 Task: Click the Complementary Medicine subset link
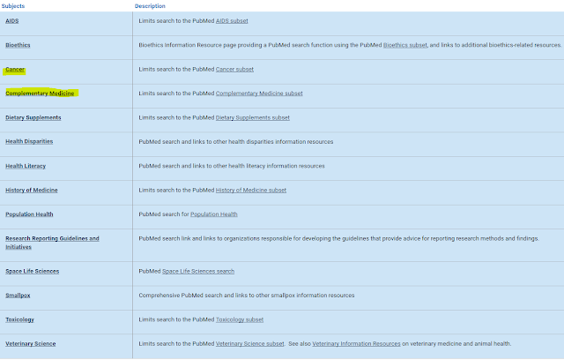[x=259, y=94]
